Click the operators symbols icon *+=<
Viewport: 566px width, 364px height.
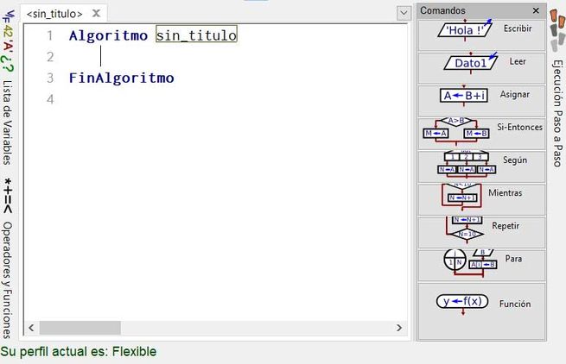tap(7, 195)
